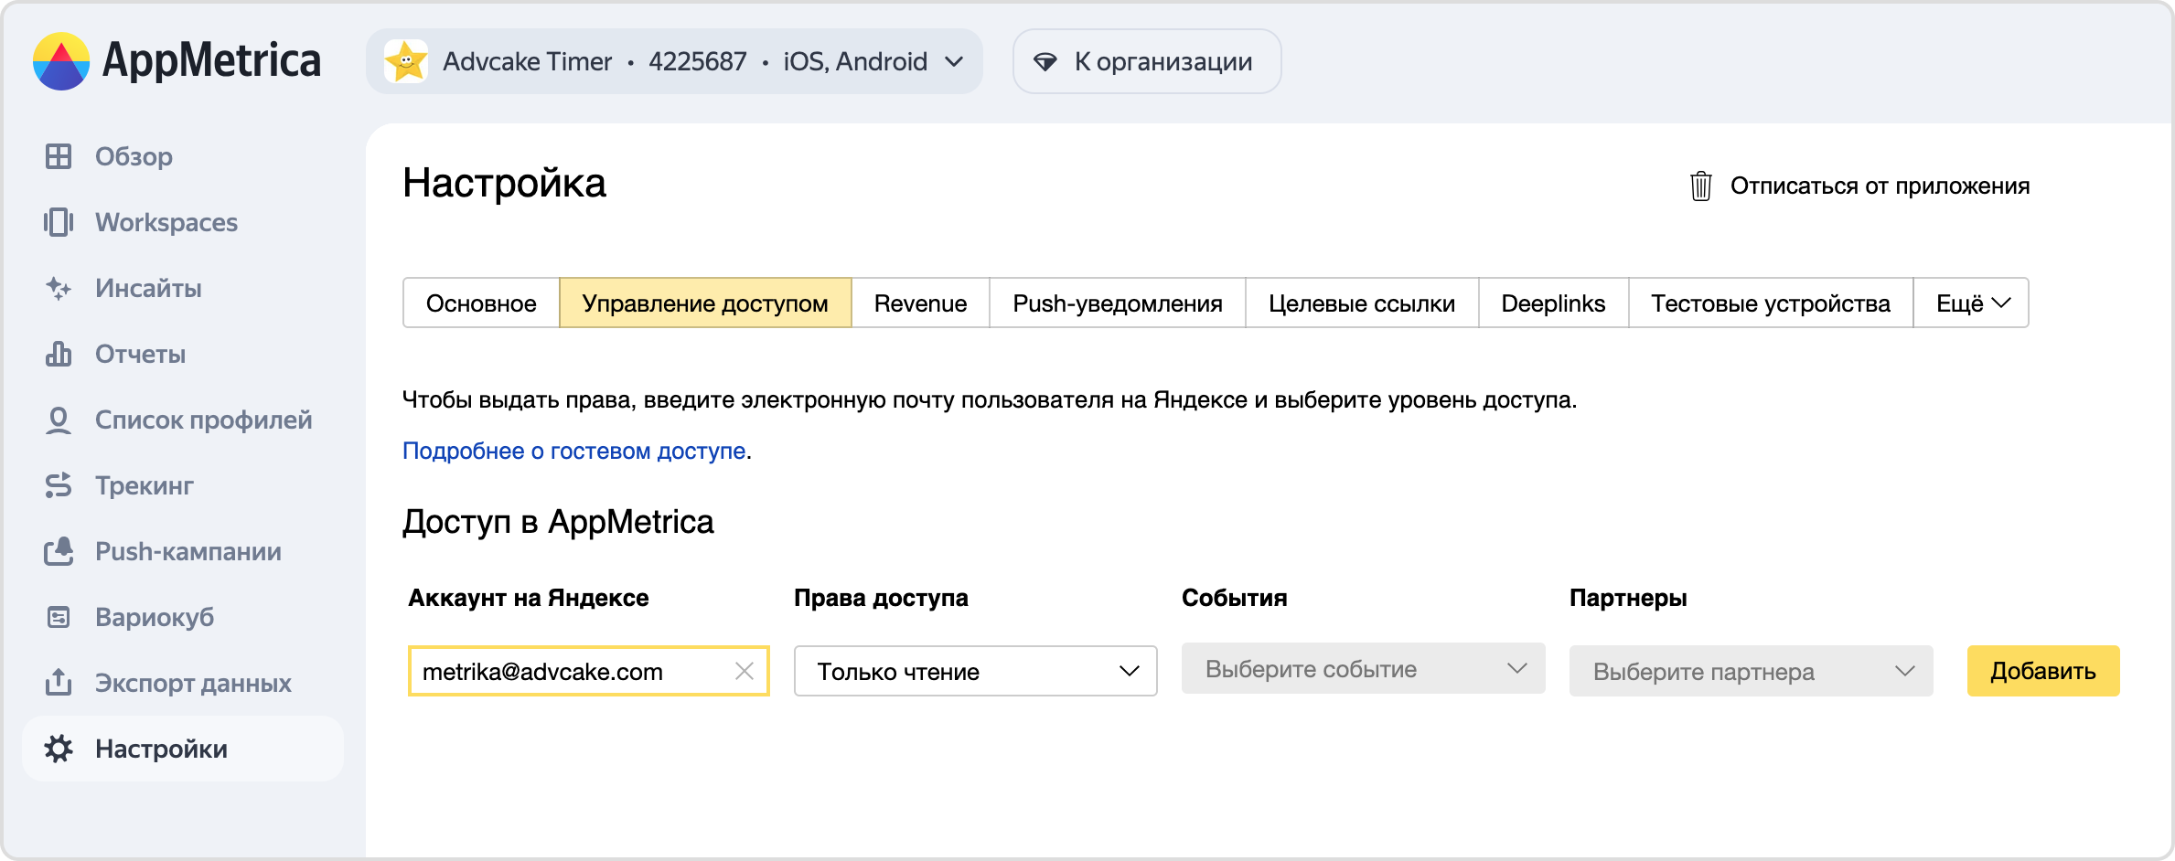Open the Целевые ссылки tab

[1362, 303]
